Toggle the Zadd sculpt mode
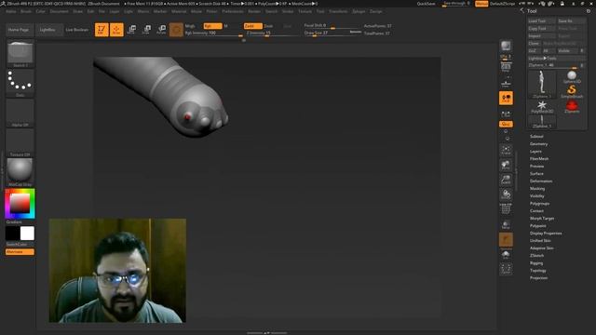This screenshot has height=335, width=596. coord(252,26)
